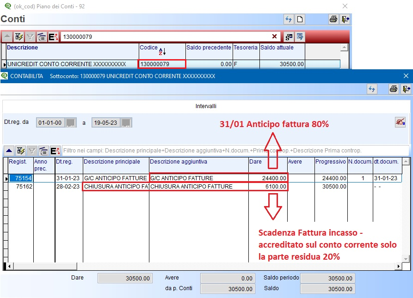Click the S icon right of Conti search

(x=289, y=37)
